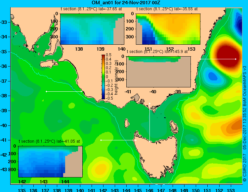Select the '-38' latitude axis label
248x192 pixels.
4,96
